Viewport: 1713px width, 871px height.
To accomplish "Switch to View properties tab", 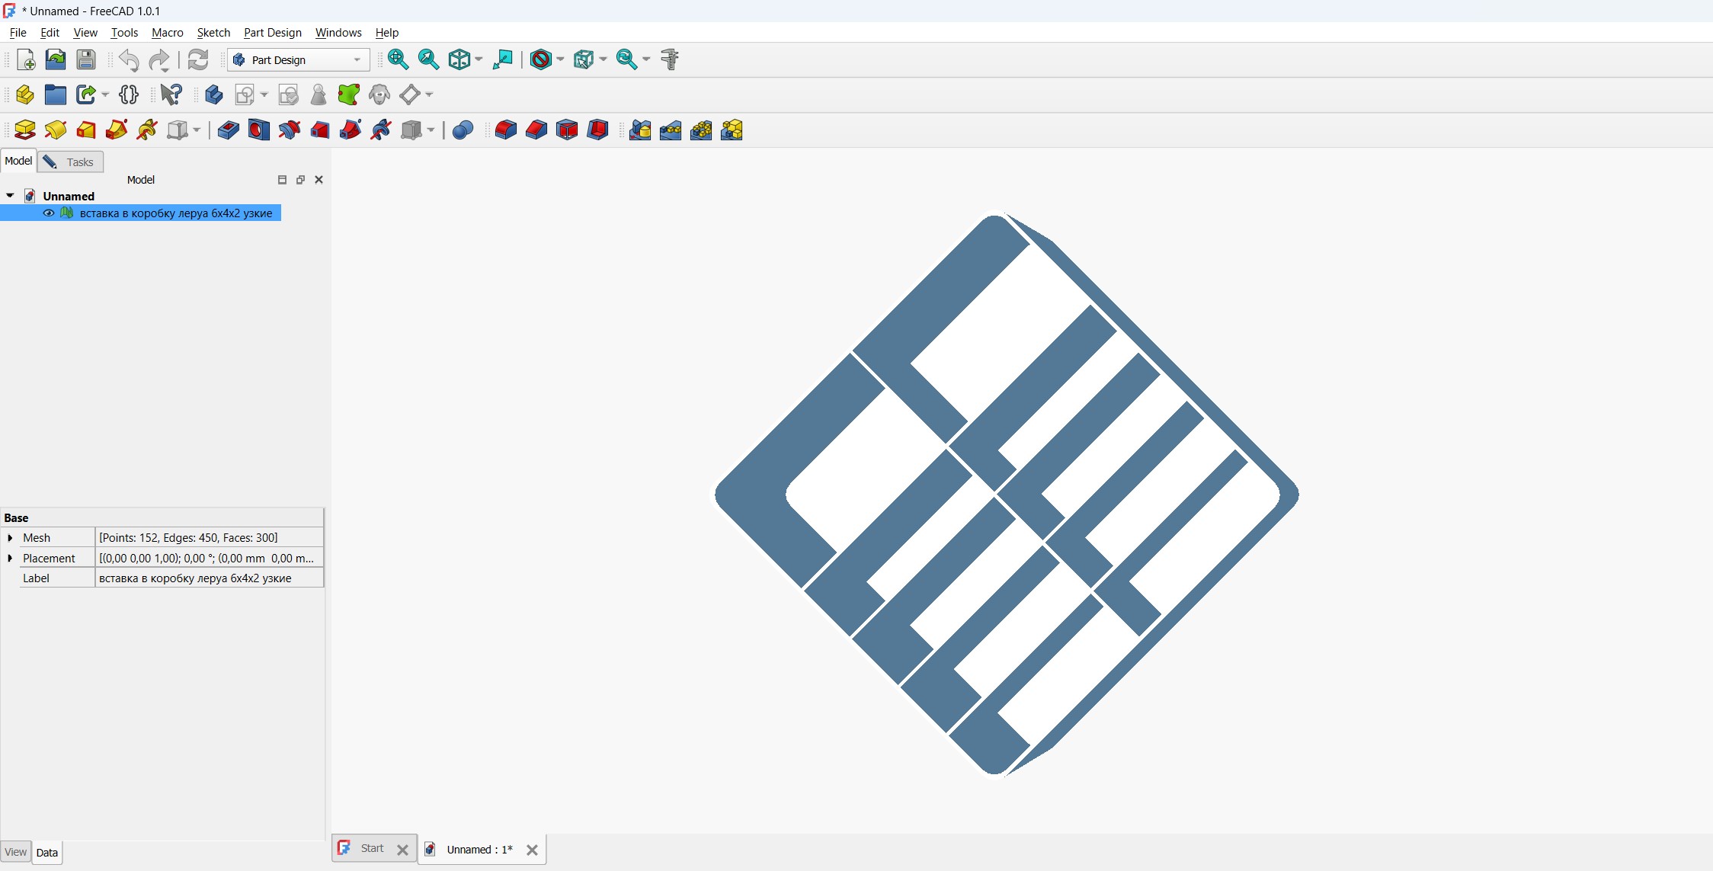I will coord(15,853).
